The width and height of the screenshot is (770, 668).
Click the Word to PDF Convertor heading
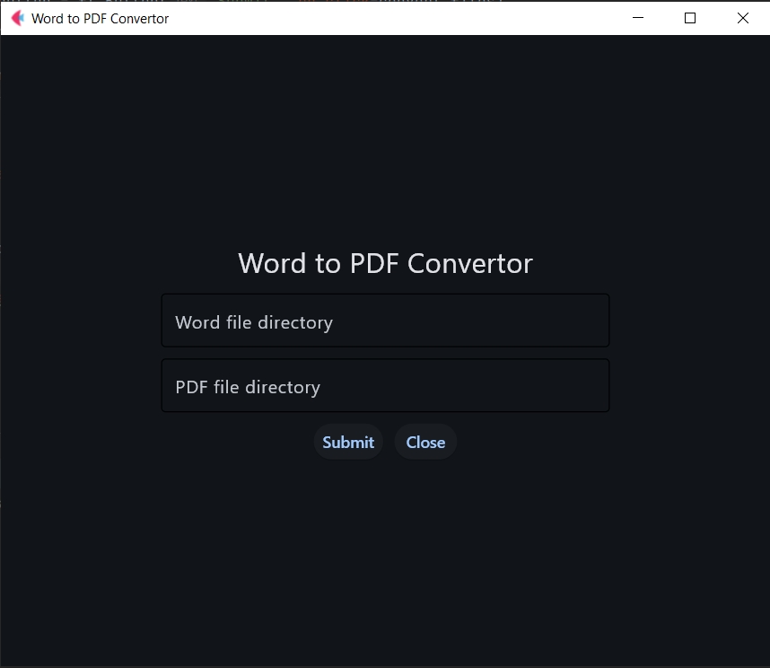tap(385, 263)
